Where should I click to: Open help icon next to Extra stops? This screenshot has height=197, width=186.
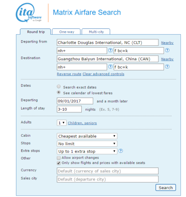click(x=121, y=151)
